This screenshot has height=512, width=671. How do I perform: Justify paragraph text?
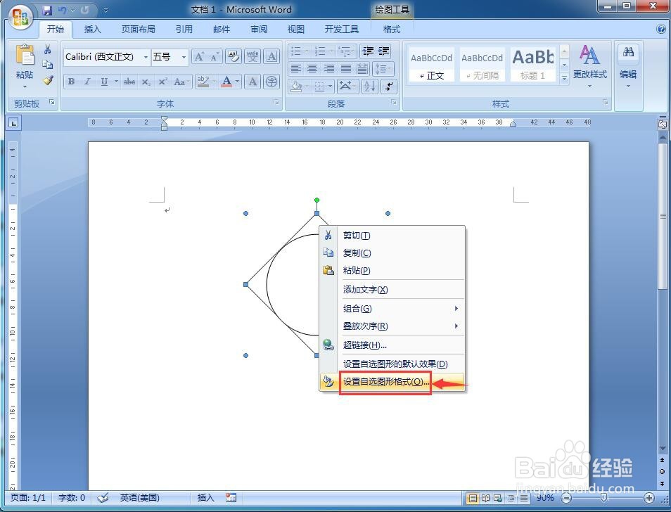[x=346, y=69]
